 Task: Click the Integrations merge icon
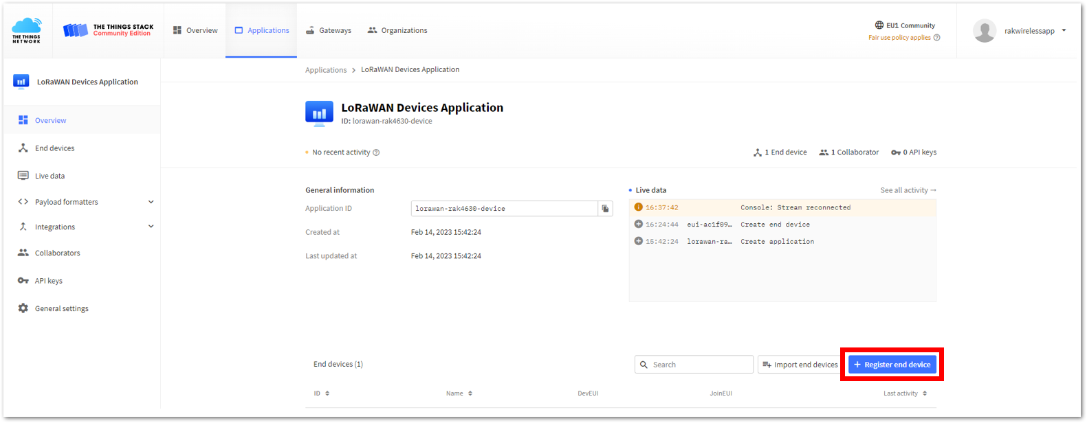tap(23, 227)
